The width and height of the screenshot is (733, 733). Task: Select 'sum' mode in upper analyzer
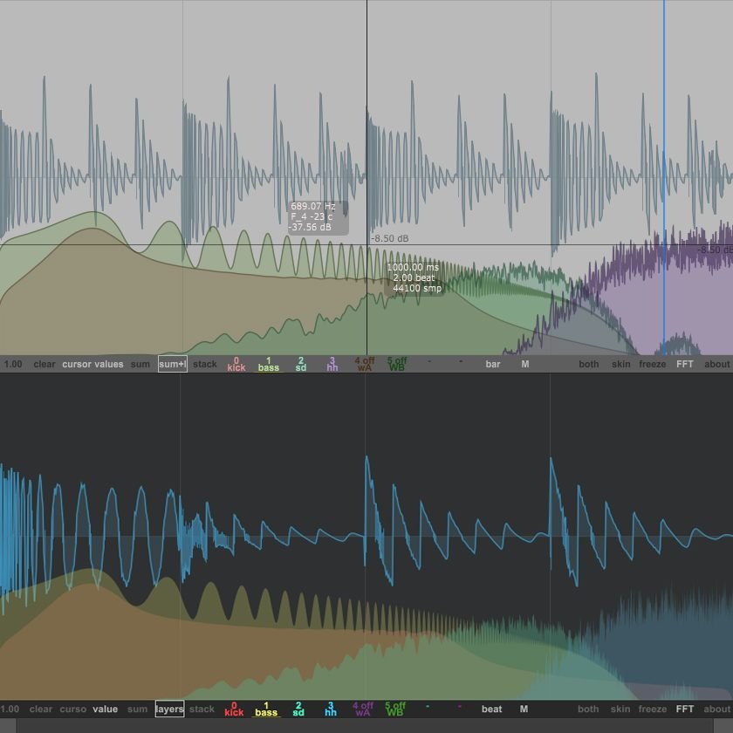point(140,364)
